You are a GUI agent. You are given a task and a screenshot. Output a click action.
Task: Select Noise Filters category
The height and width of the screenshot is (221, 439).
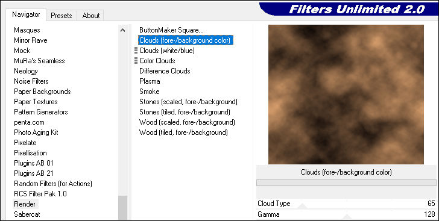click(31, 81)
